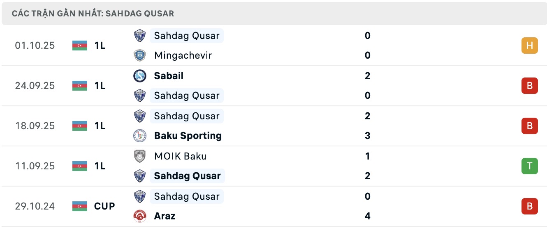Click the Sabail team logo

coord(140,76)
